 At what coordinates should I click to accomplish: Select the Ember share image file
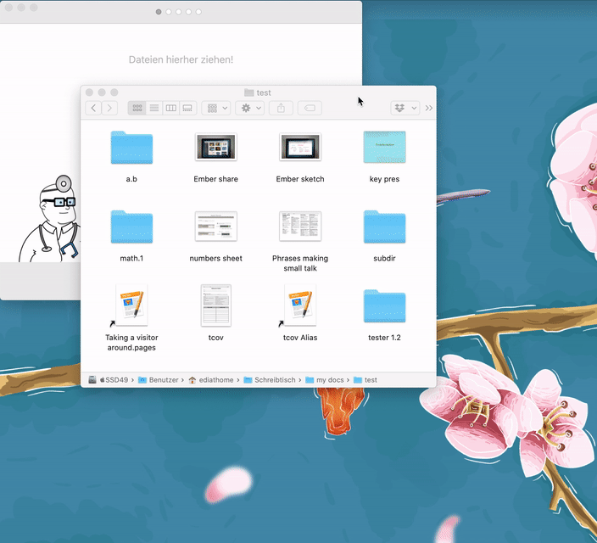216,147
